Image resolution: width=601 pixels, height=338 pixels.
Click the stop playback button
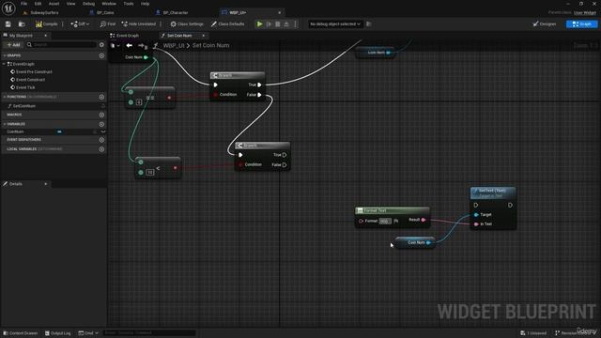click(x=278, y=24)
